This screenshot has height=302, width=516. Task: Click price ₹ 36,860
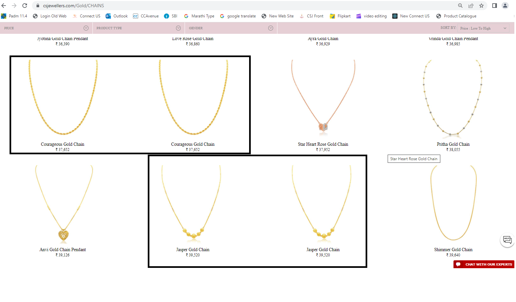pos(193,44)
